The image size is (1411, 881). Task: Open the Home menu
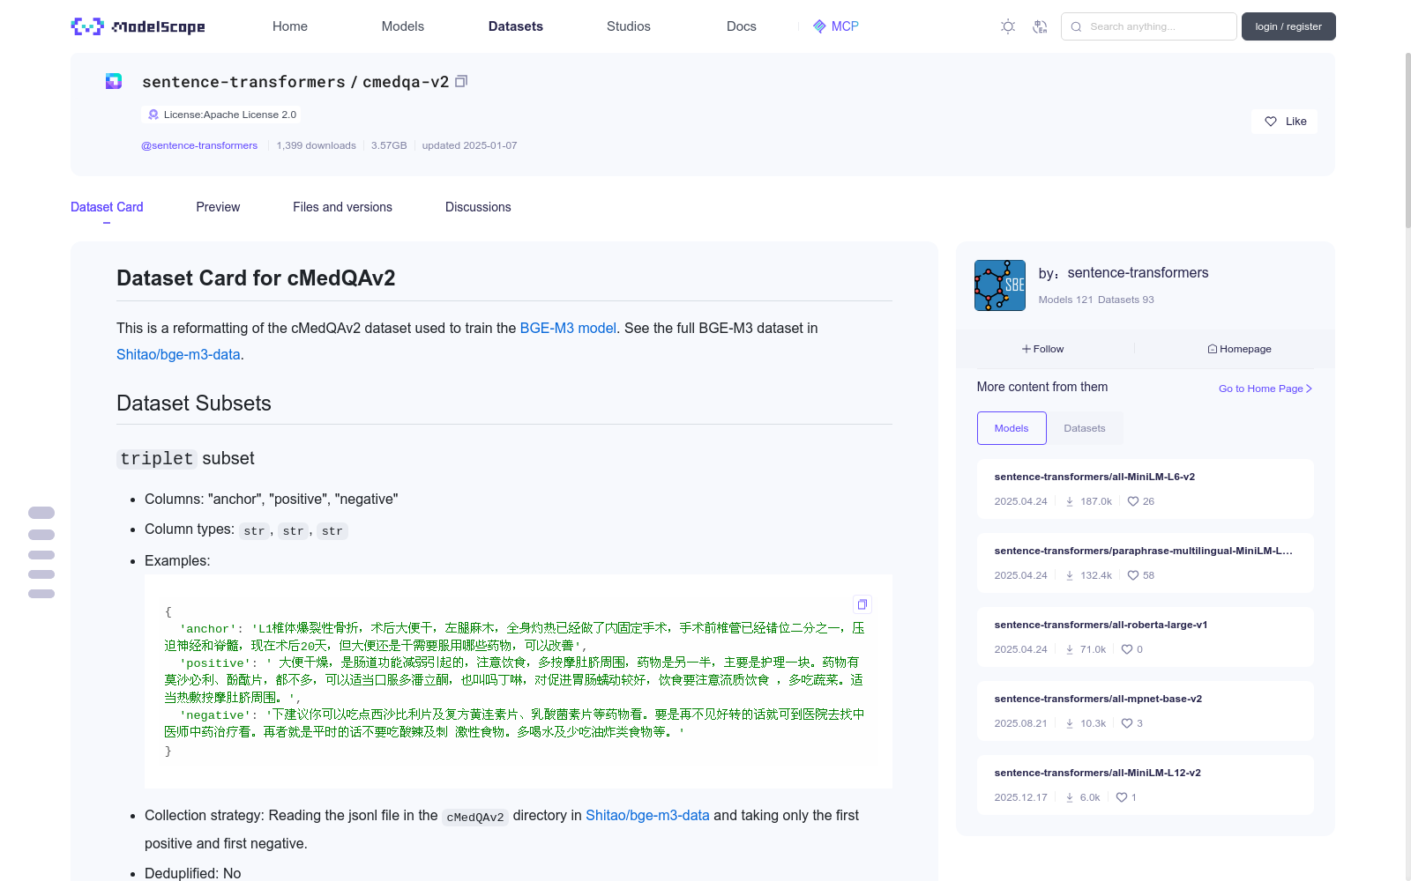290,26
